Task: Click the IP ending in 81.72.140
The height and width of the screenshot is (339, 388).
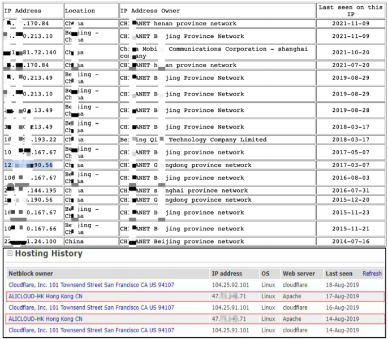Action: tap(30, 53)
